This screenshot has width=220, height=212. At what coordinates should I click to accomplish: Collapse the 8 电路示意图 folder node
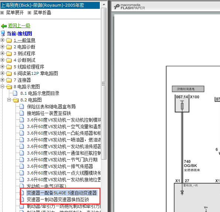(2, 87)
